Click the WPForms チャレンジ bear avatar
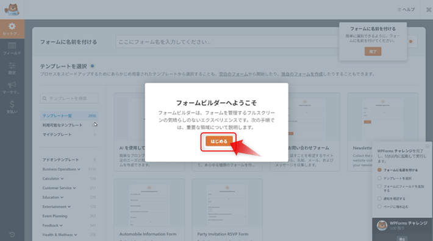Image resolution: width=433 pixels, height=241 pixels. 382,226
